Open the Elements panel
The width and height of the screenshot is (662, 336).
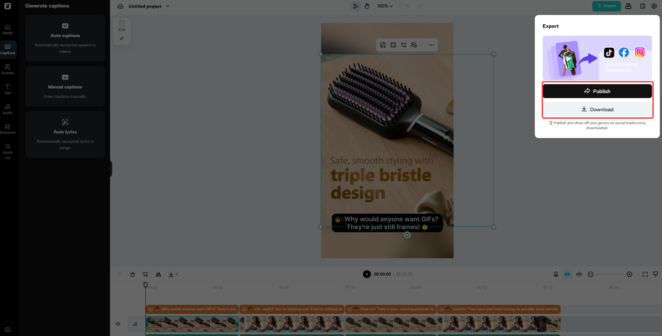pos(8,129)
